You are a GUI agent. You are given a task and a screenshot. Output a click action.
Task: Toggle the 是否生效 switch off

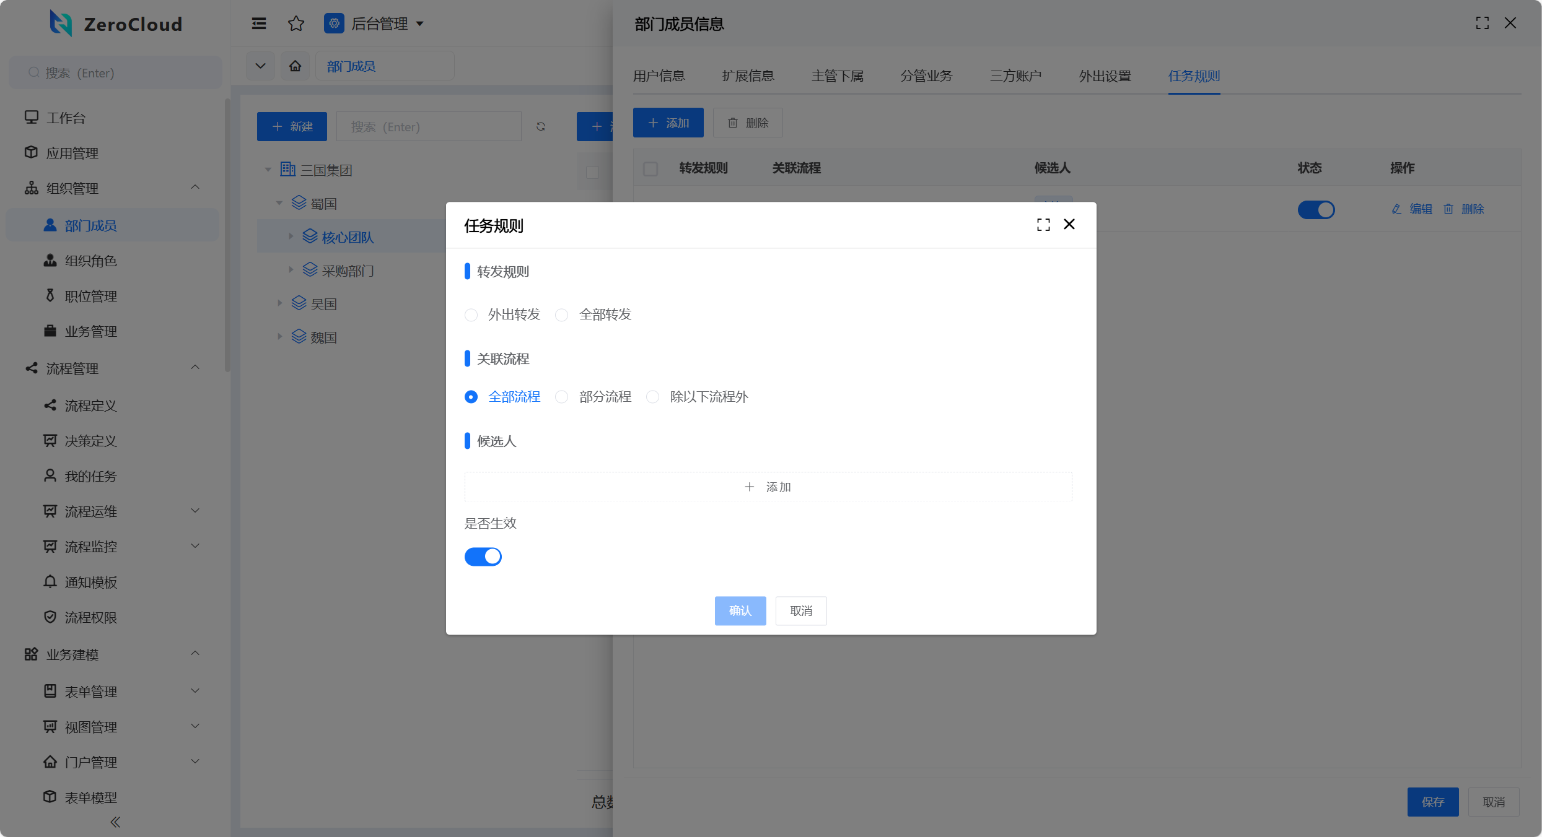click(483, 557)
